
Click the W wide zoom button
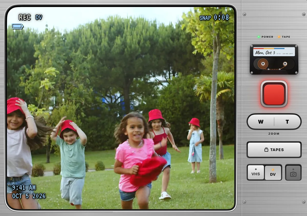pos(260,122)
